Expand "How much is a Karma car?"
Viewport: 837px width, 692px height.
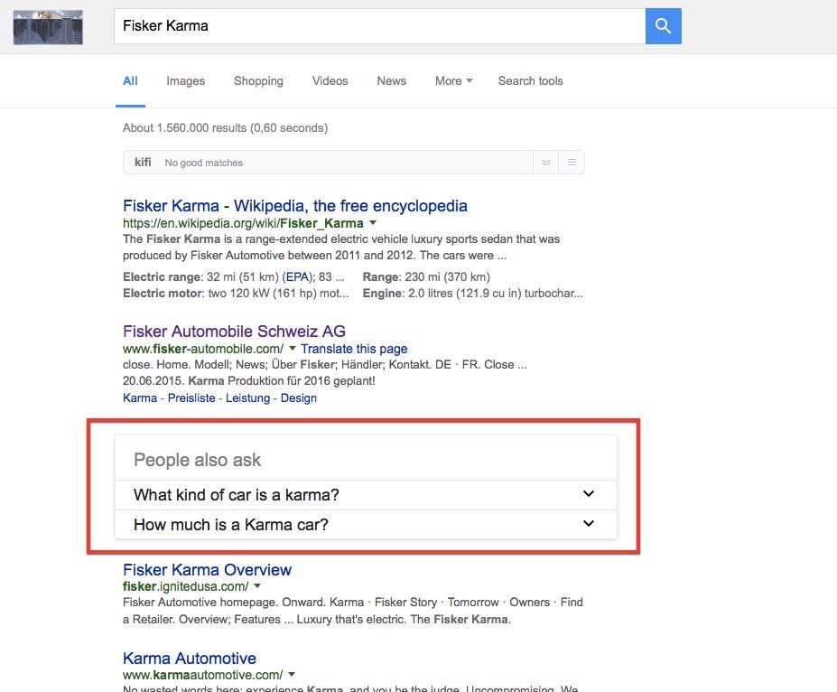click(x=589, y=523)
